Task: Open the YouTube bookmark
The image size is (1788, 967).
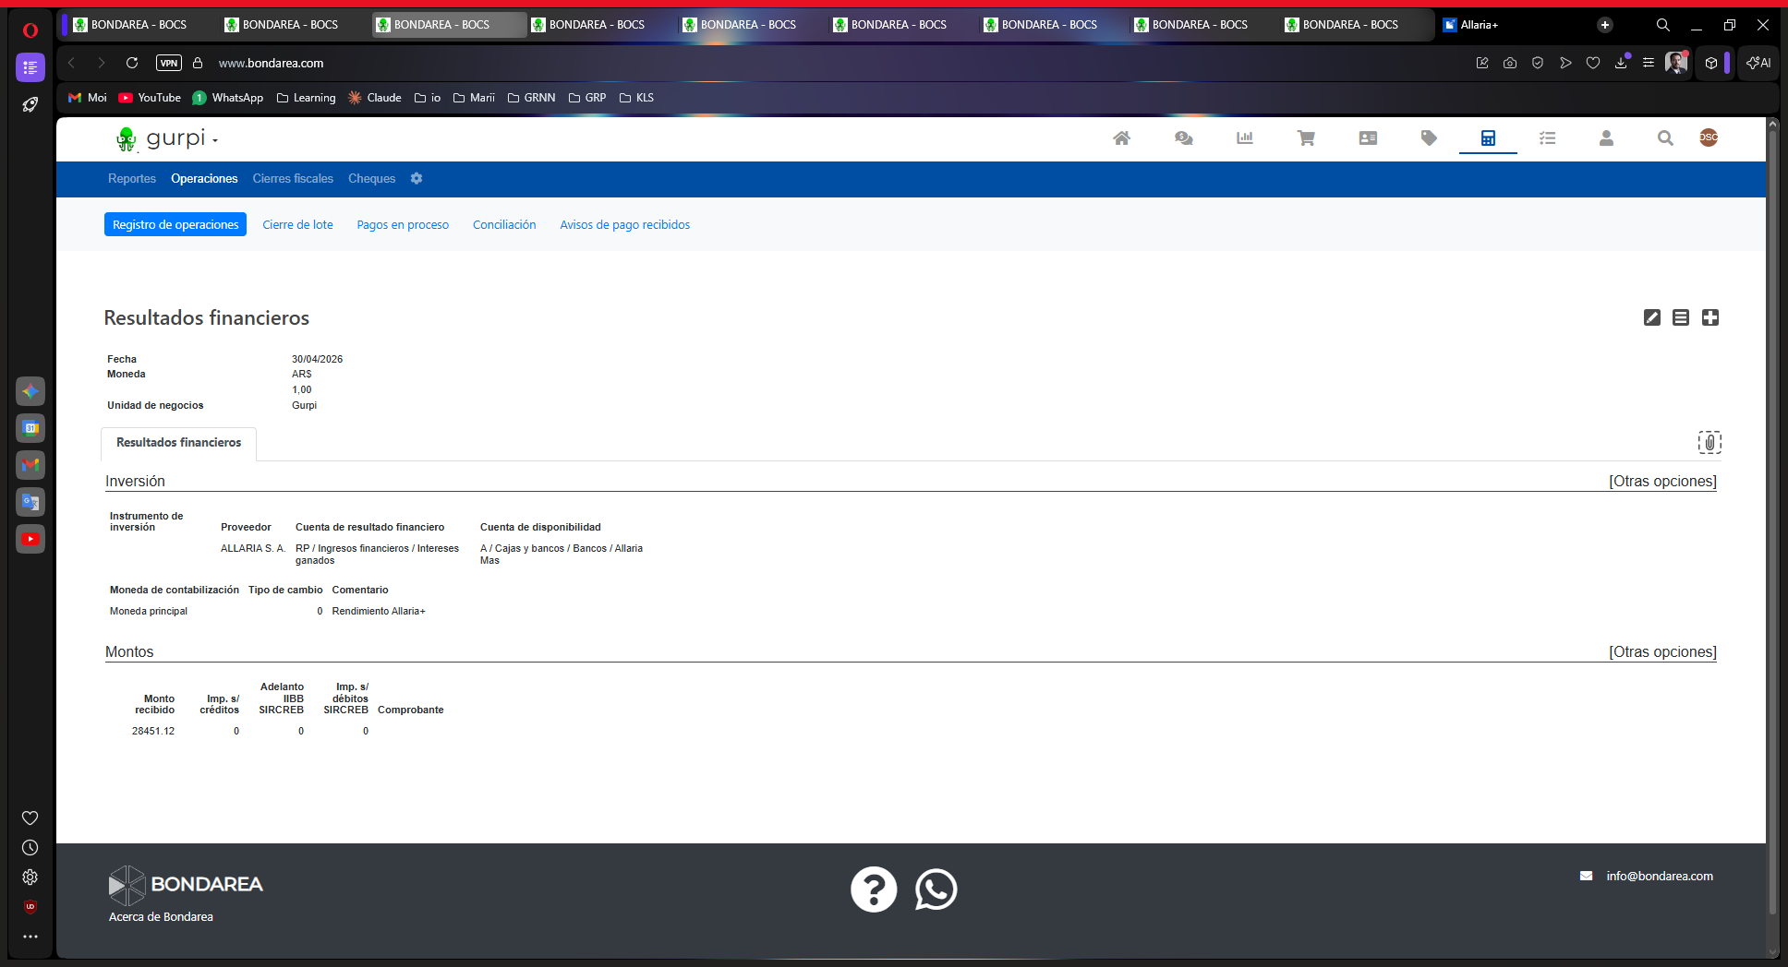Action: tap(150, 98)
